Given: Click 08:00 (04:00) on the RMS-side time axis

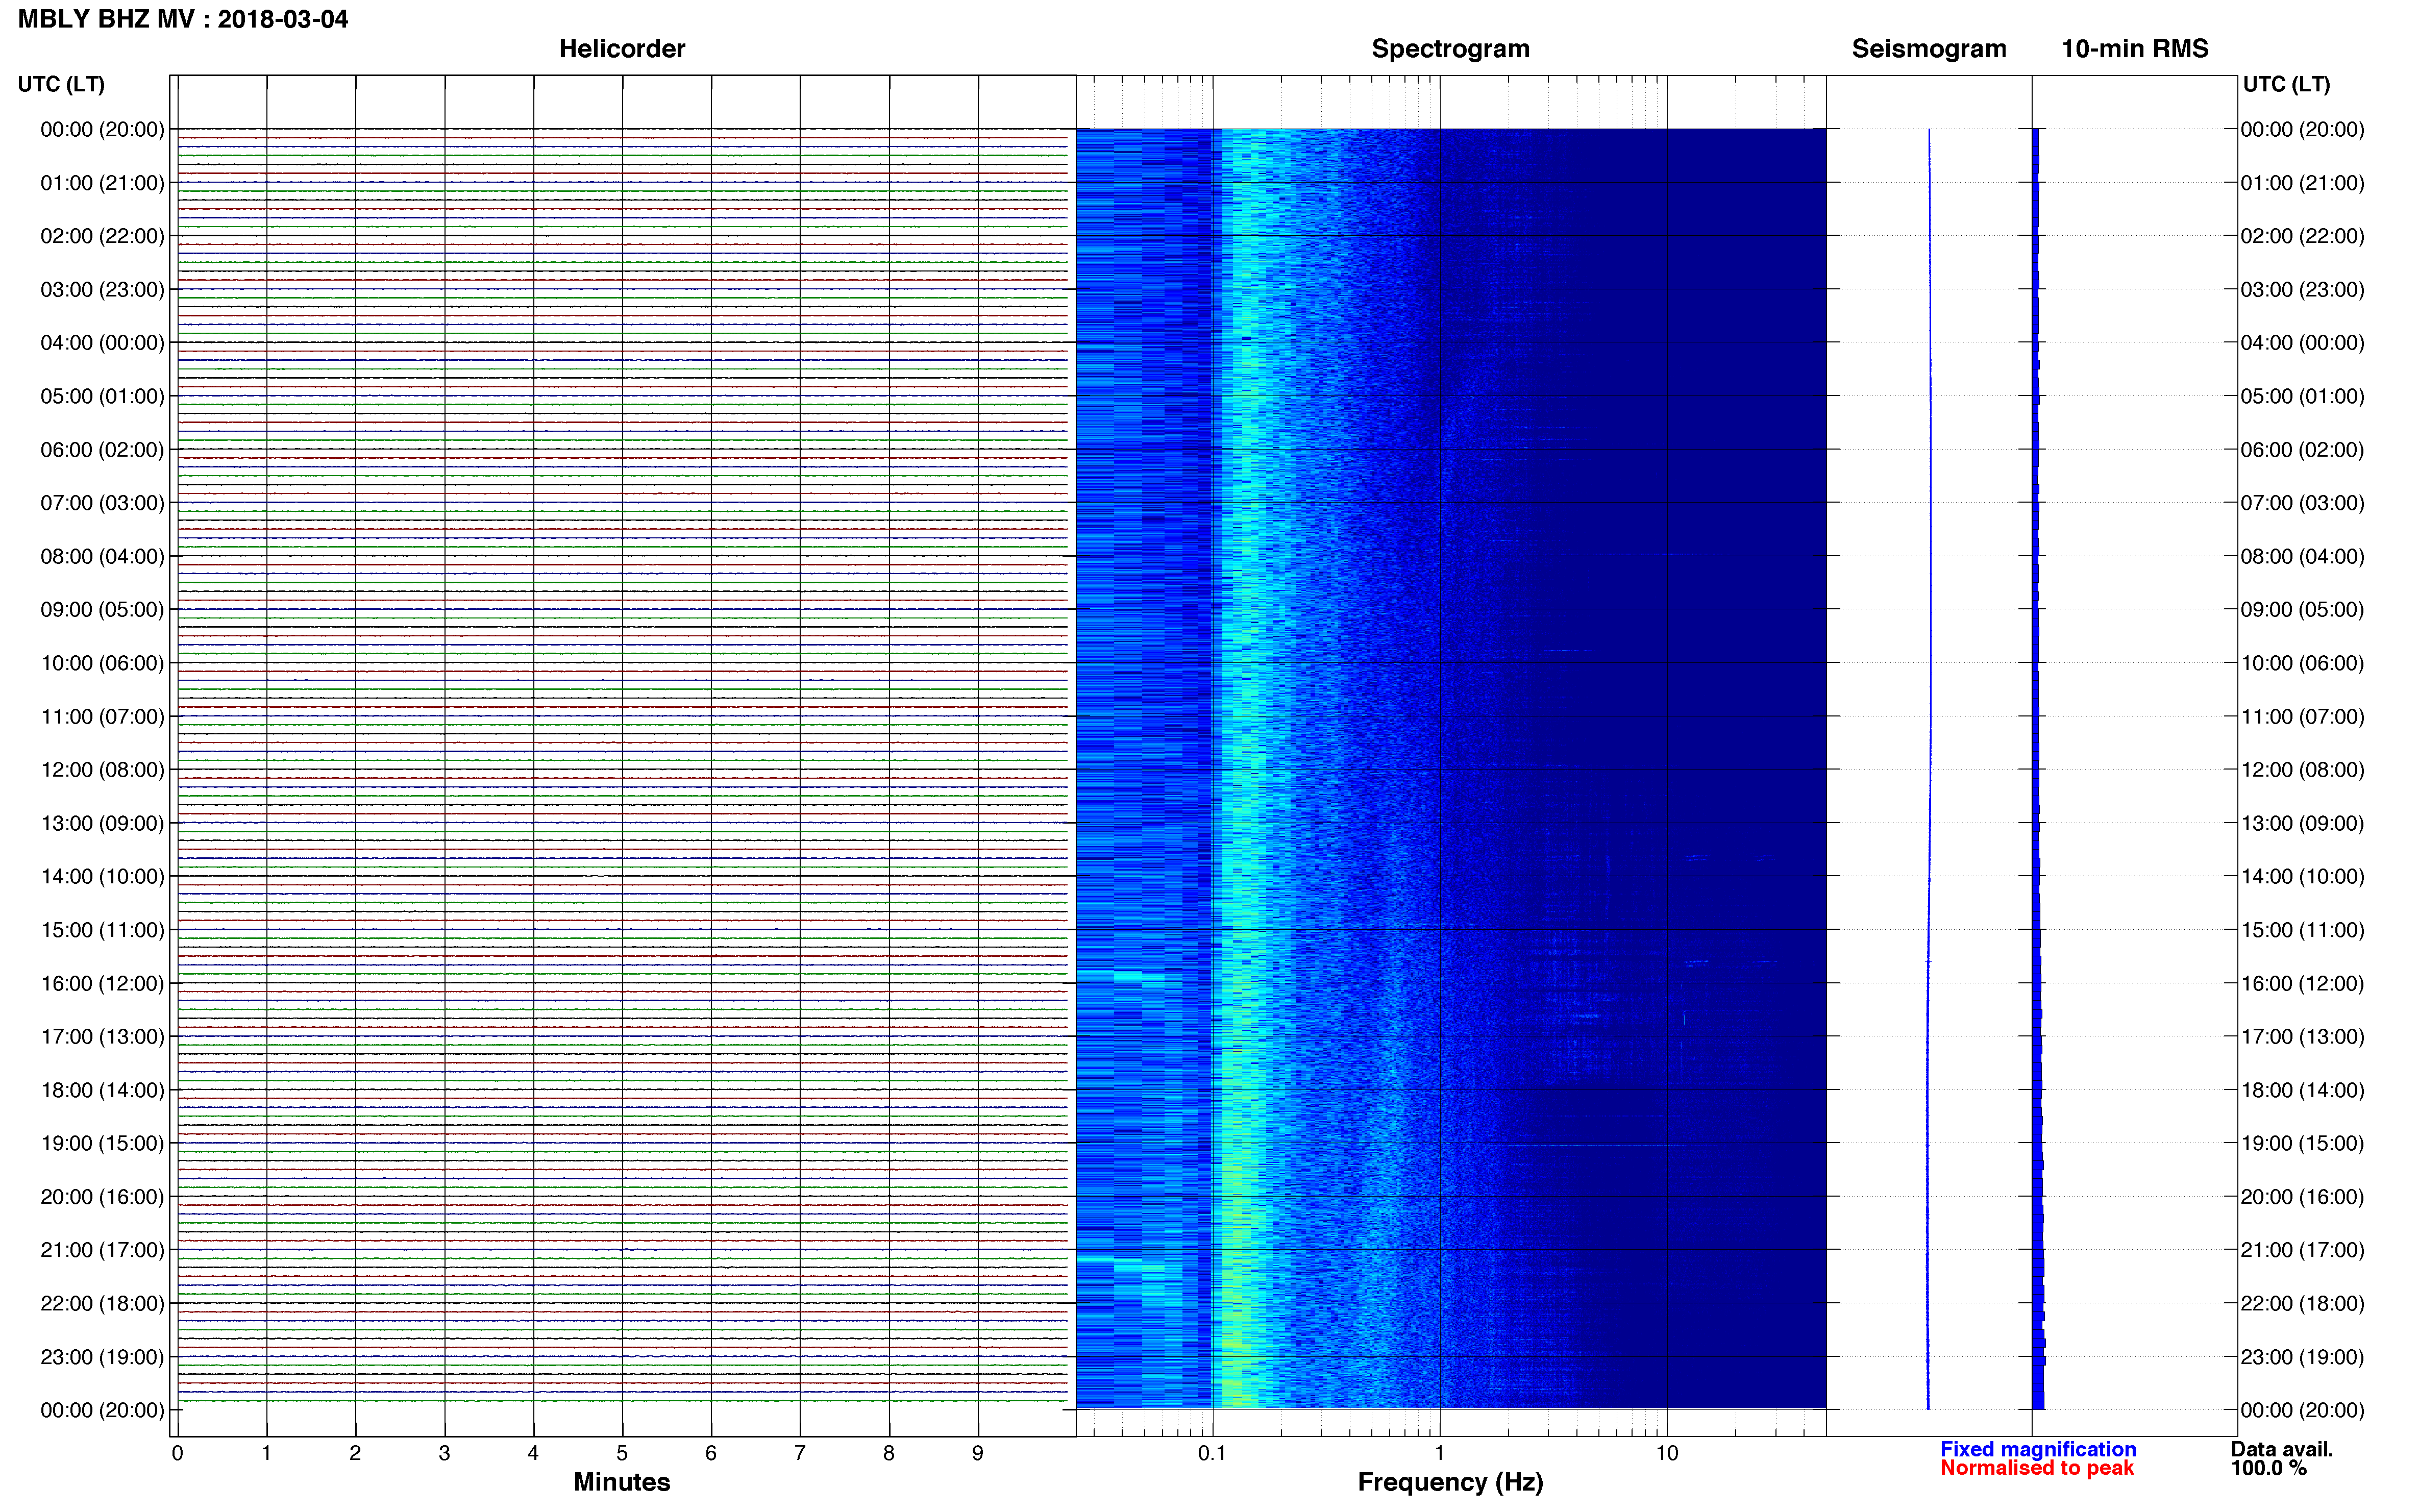Looking at the screenshot, I should [2302, 556].
